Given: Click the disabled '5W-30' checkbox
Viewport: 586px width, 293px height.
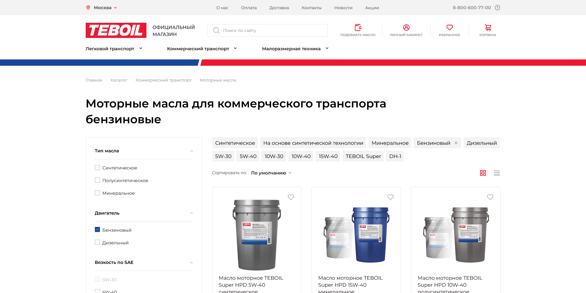Looking at the screenshot, I should click(x=97, y=279).
